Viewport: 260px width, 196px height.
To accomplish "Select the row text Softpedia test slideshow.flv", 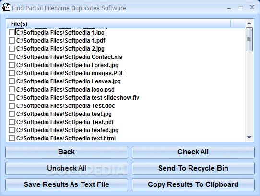I will (78, 98).
